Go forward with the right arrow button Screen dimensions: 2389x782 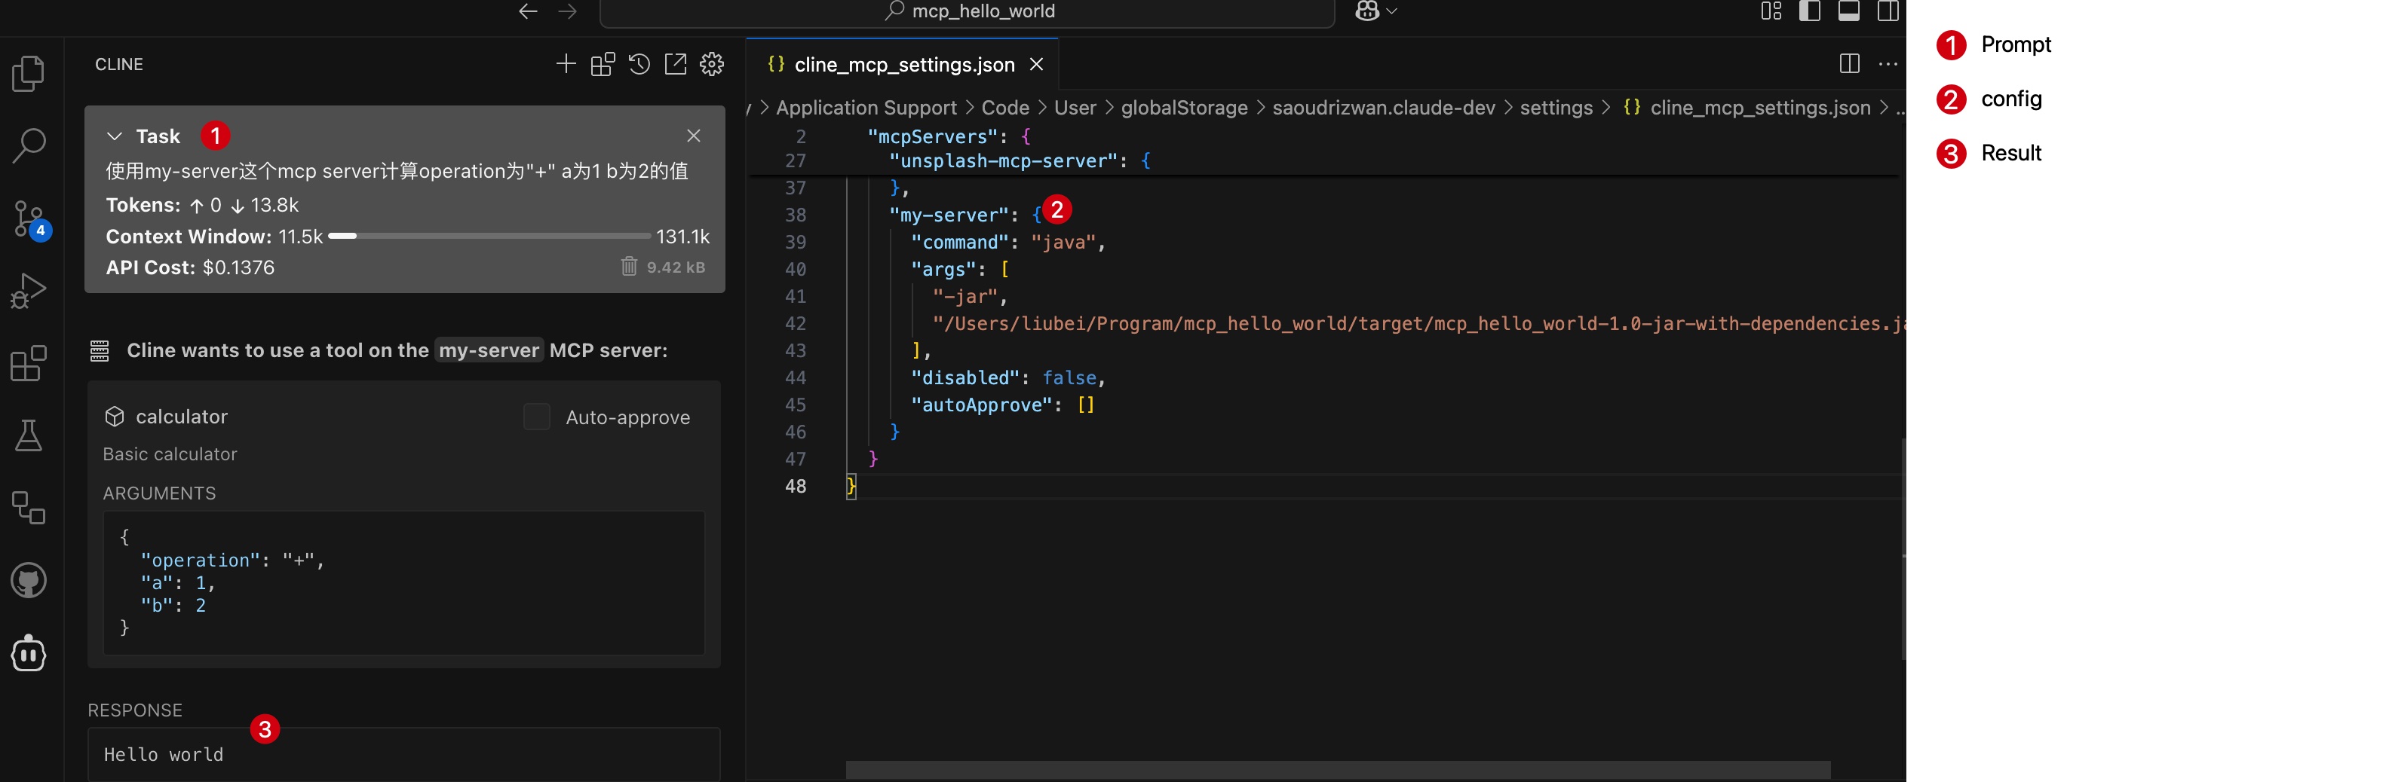click(568, 11)
